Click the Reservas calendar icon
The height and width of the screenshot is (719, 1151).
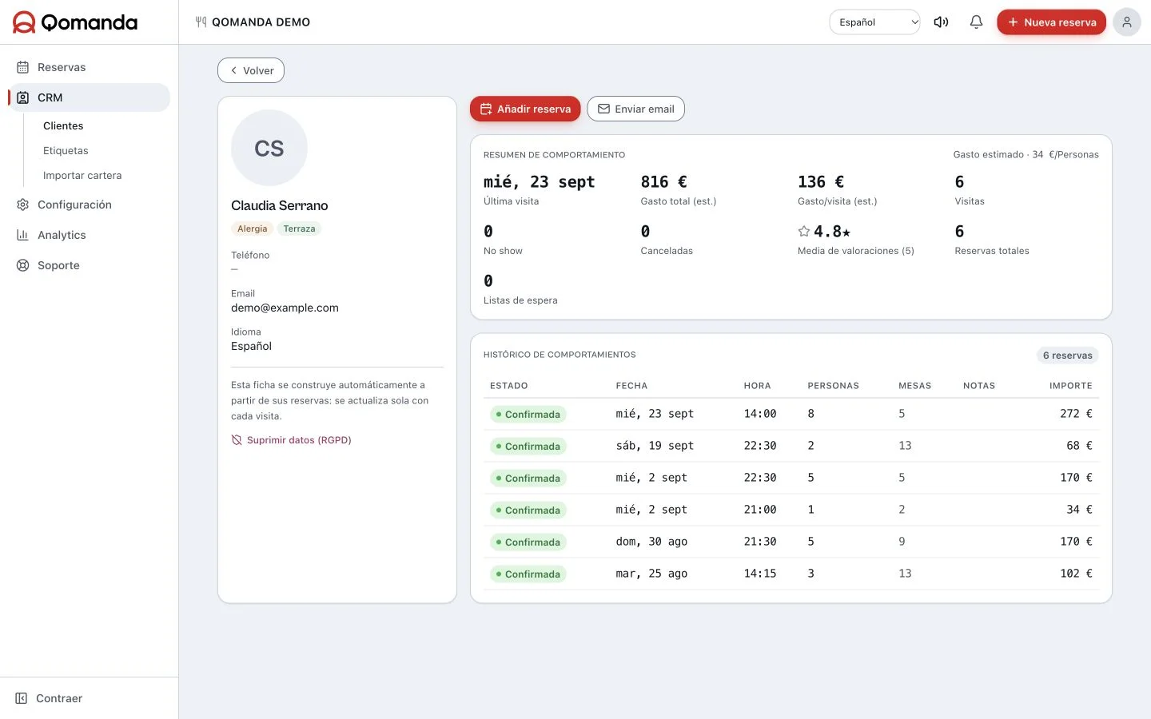click(x=23, y=67)
